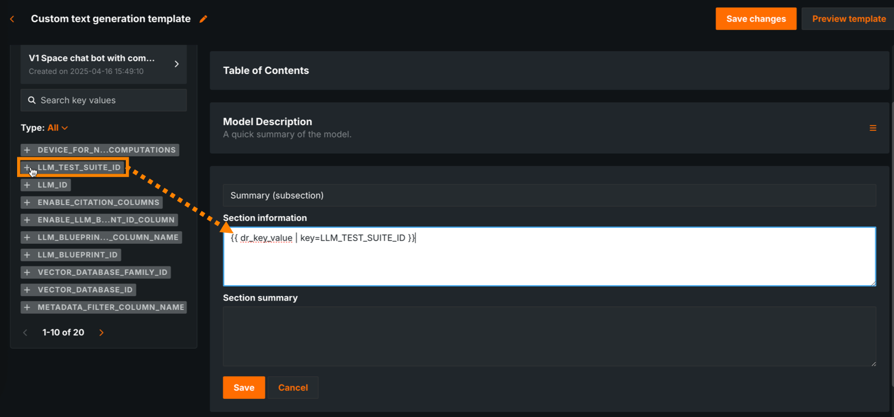Open the Model Description section menu icon
Screen dimensions: 894x417
pyautogui.click(x=873, y=128)
